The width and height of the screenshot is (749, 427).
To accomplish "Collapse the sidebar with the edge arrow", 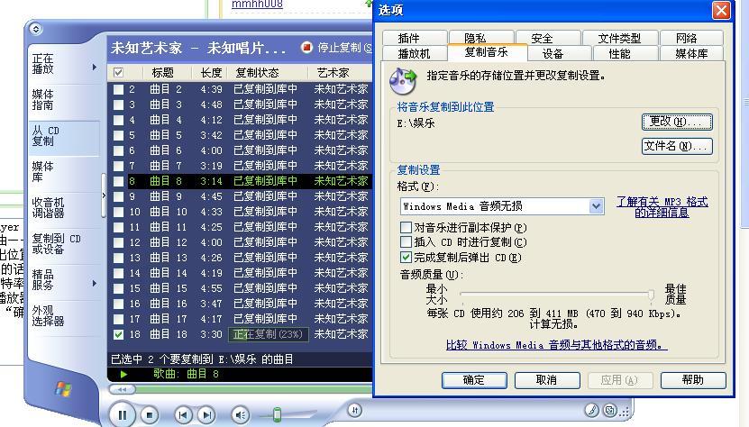I will (104, 195).
